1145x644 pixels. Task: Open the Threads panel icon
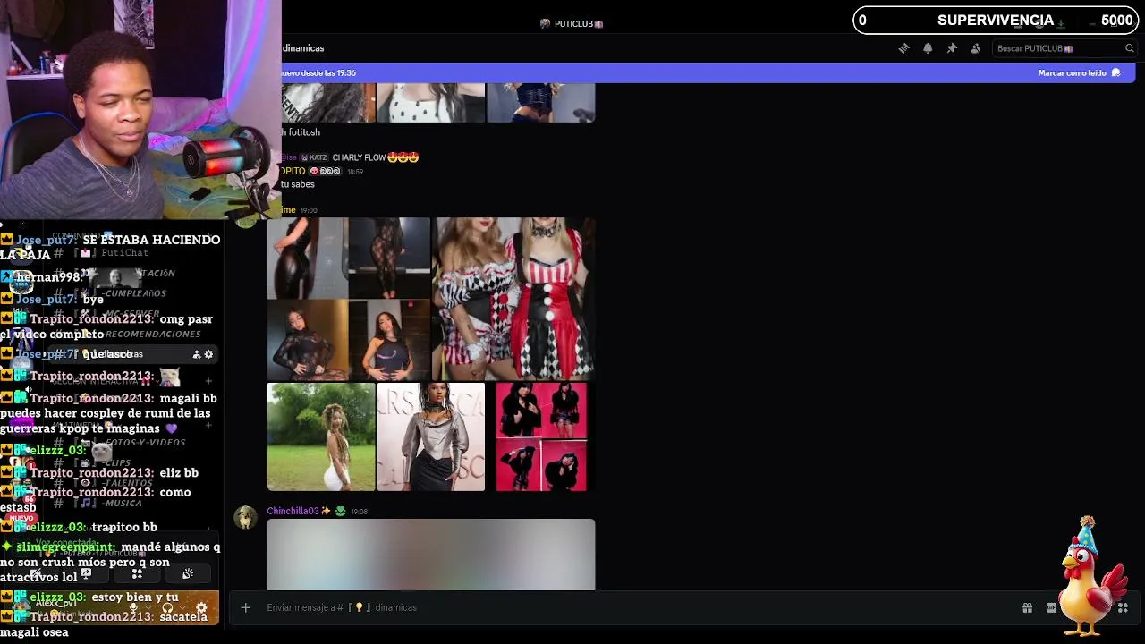point(903,48)
